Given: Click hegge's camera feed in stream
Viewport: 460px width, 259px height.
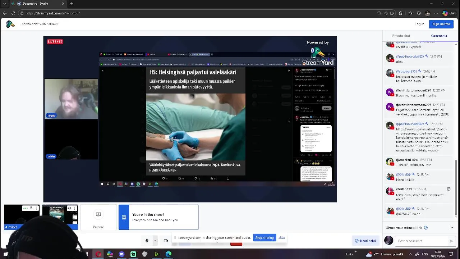Looking at the screenshot, I should click(x=71, y=99).
